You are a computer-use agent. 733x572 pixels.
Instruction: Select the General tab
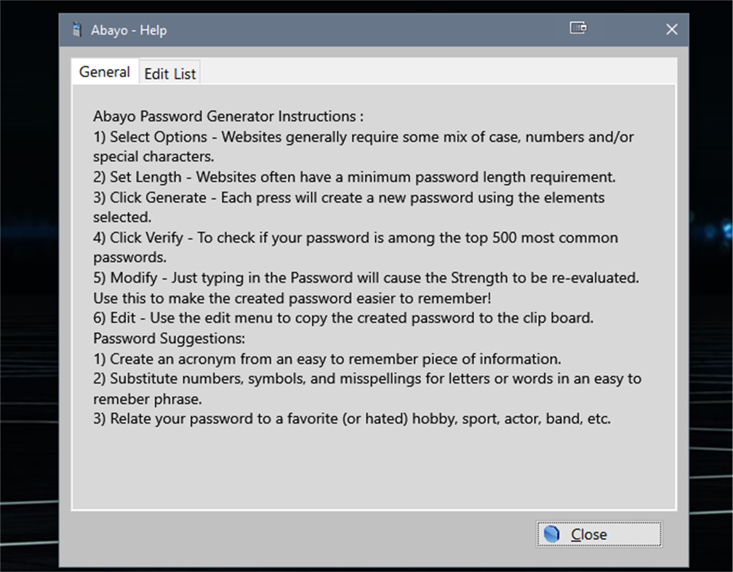[105, 72]
